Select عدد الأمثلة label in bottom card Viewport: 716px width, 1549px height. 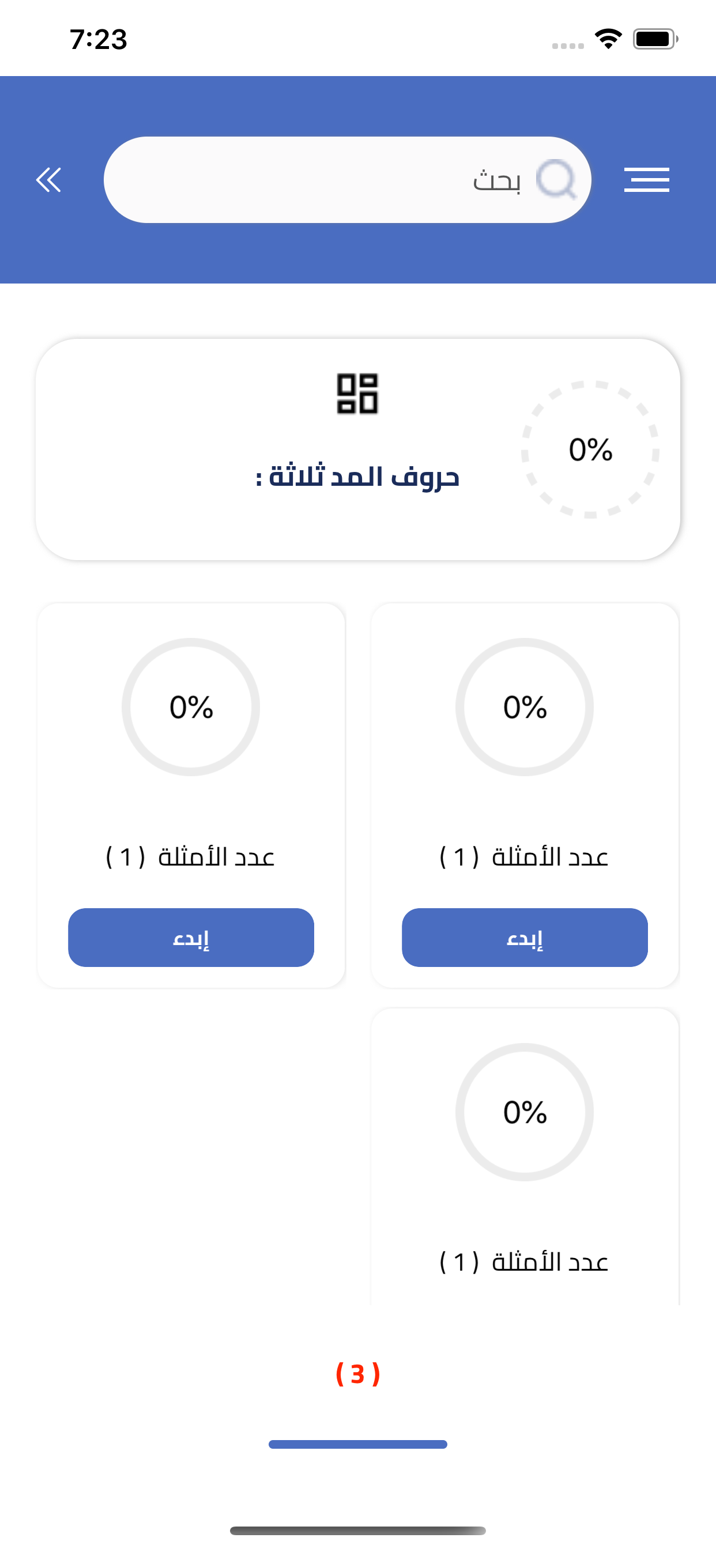(525, 1261)
